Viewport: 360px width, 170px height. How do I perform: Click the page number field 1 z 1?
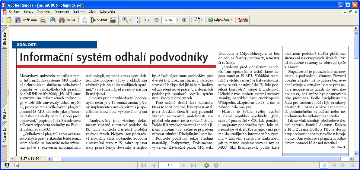[169, 165]
